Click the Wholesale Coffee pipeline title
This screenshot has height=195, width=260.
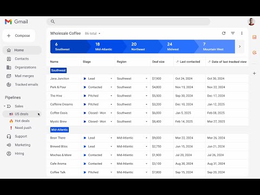(x=66, y=34)
